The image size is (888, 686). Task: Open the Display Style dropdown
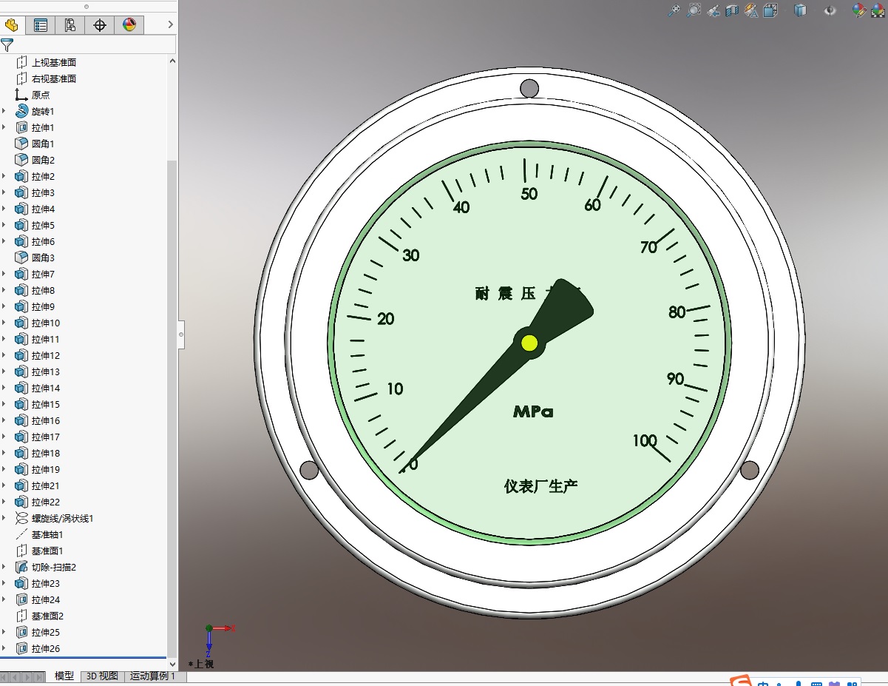[x=800, y=10]
